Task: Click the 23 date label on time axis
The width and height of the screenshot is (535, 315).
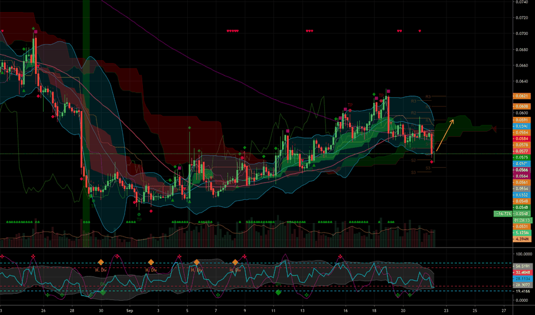Action: point(446,310)
